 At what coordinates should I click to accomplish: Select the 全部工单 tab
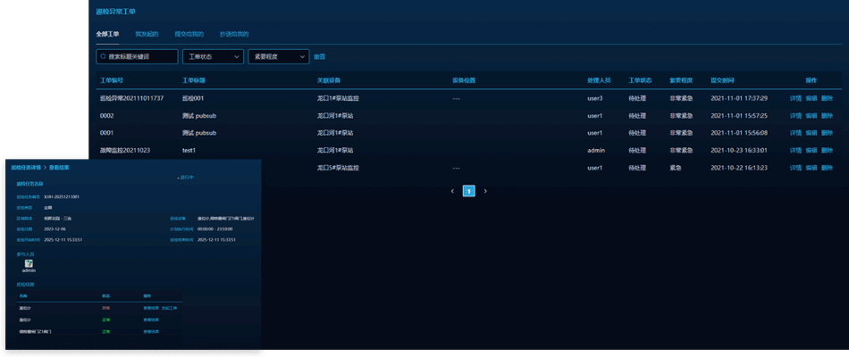(x=107, y=34)
